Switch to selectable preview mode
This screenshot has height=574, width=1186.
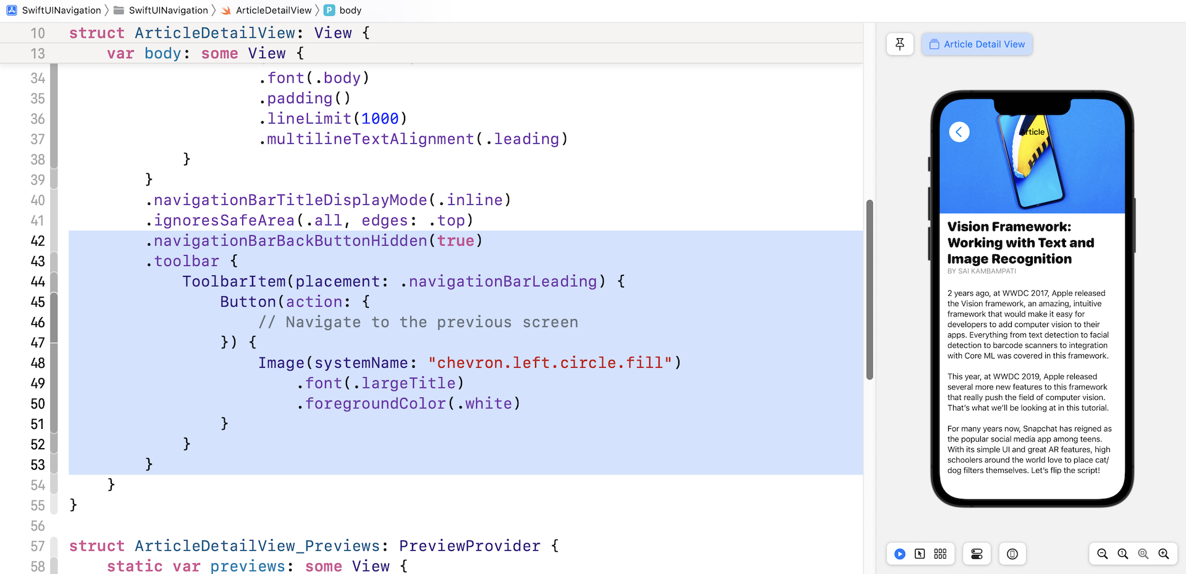pos(920,554)
